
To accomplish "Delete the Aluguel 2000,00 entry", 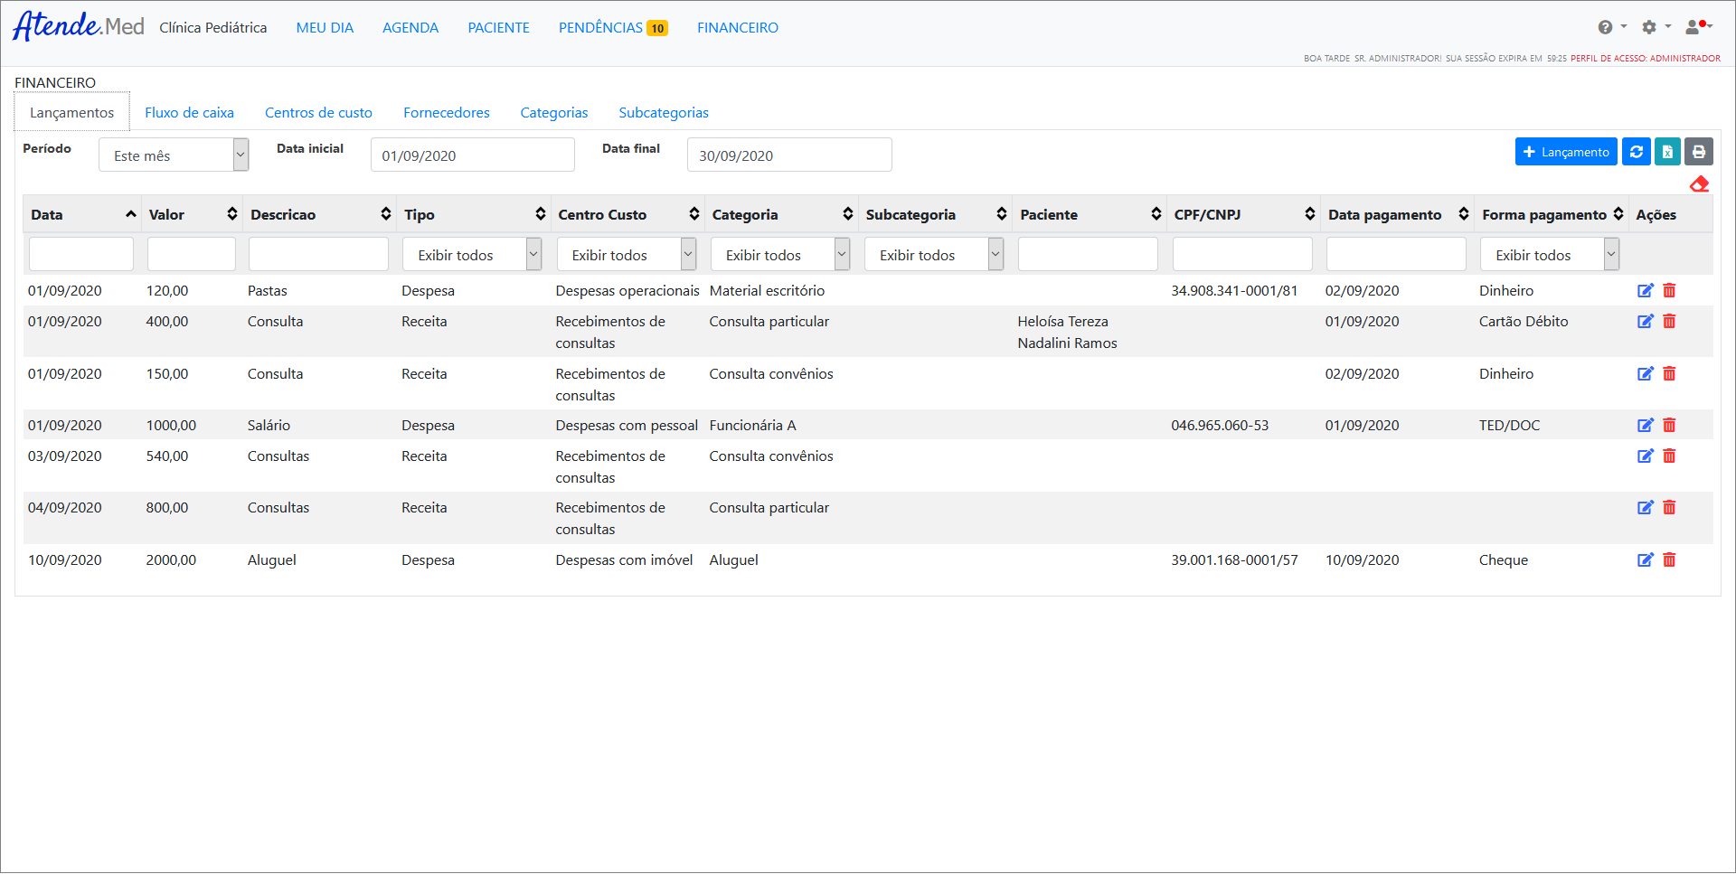I will point(1670,560).
